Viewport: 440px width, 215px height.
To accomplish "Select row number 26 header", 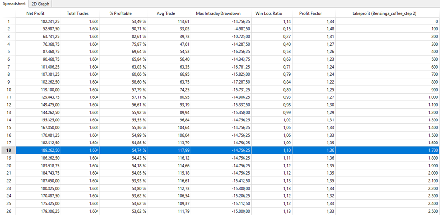I will (8, 211).
